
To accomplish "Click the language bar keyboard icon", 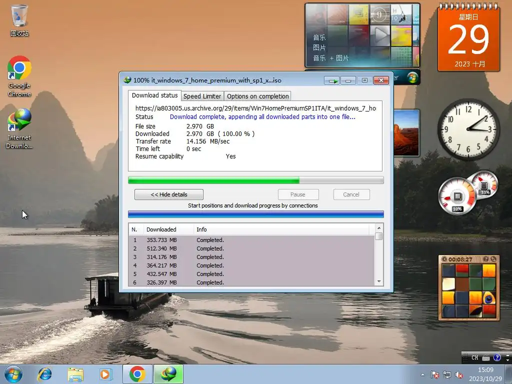I will coord(486,358).
